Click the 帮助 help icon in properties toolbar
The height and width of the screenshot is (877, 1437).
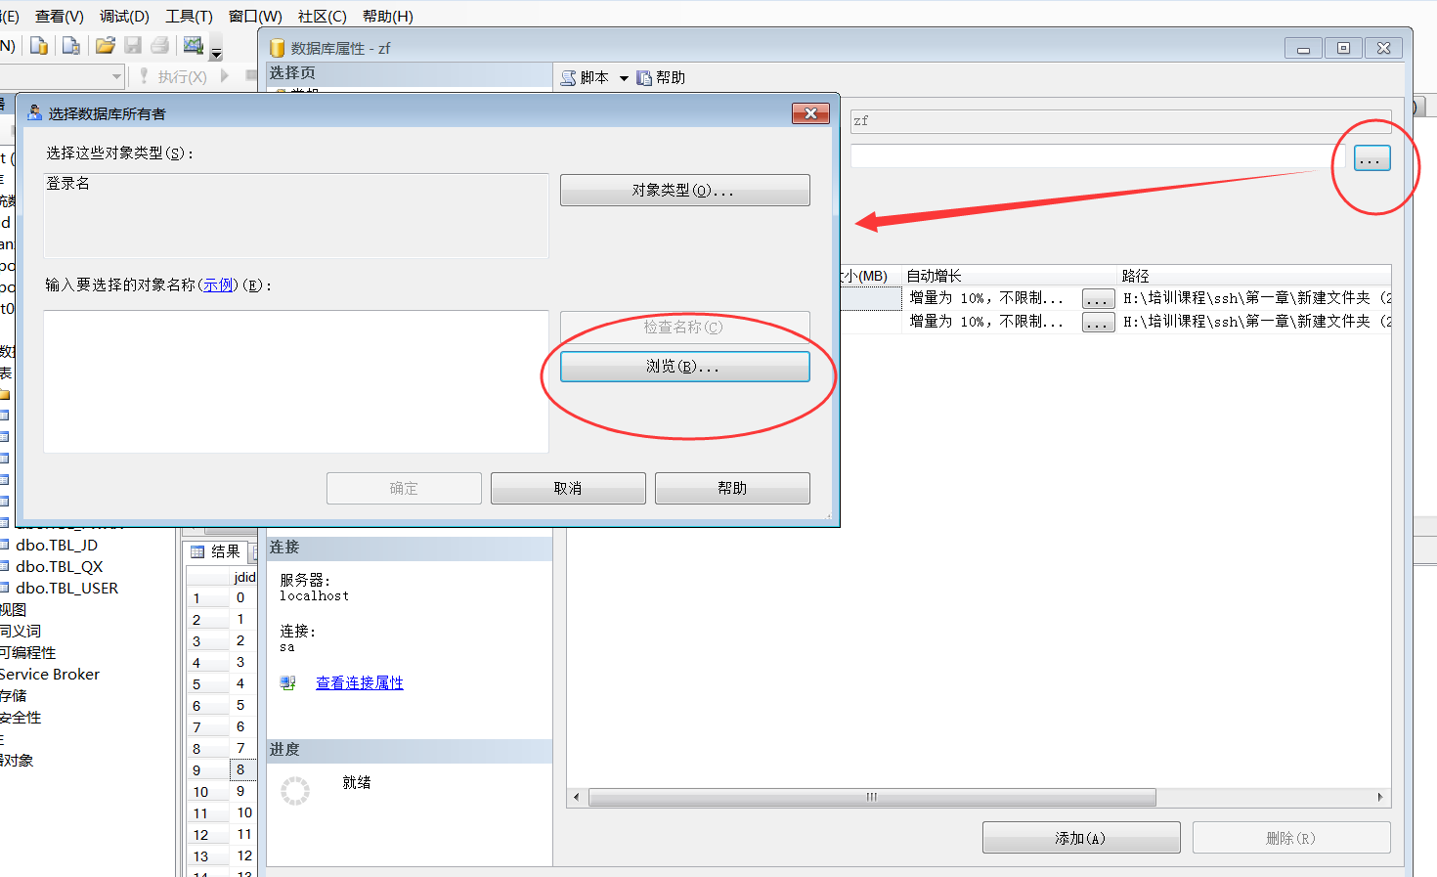[661, 77]
